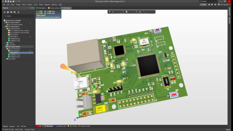Click the Align objects tool in the Active Bar
This screenshot has height=131, width=233.
click(x=123, y=12)
